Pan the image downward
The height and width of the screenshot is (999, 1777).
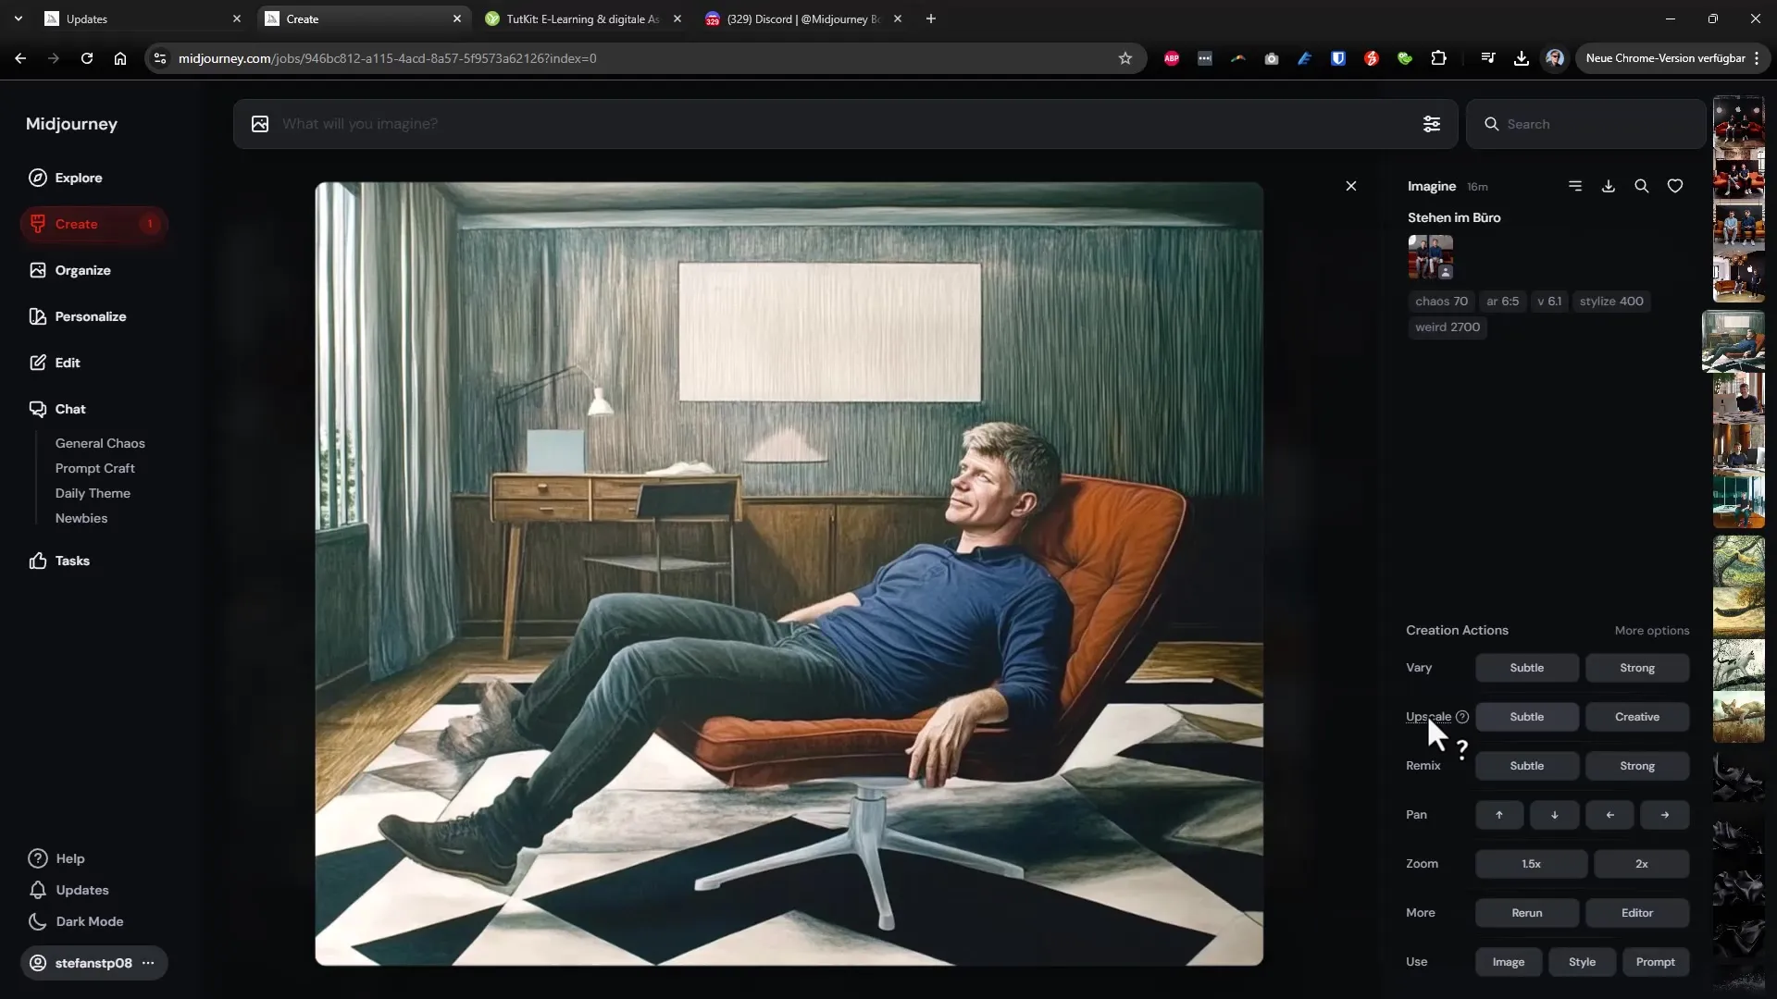[1555, 815]
